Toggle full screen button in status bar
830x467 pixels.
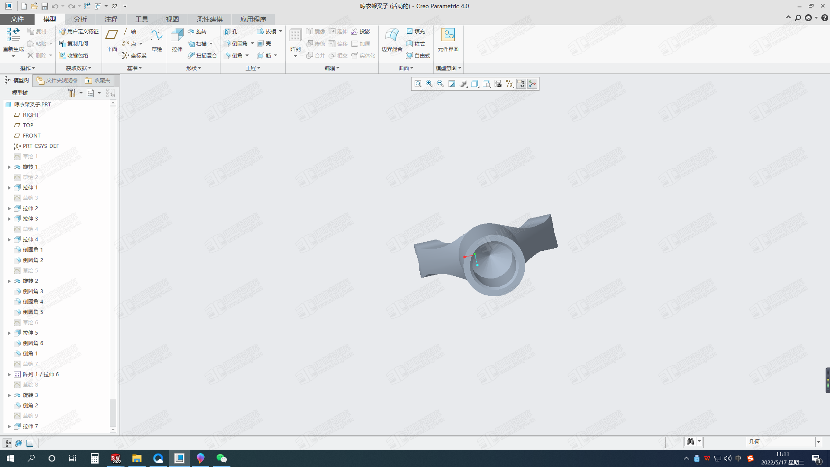tap(30, 443)
